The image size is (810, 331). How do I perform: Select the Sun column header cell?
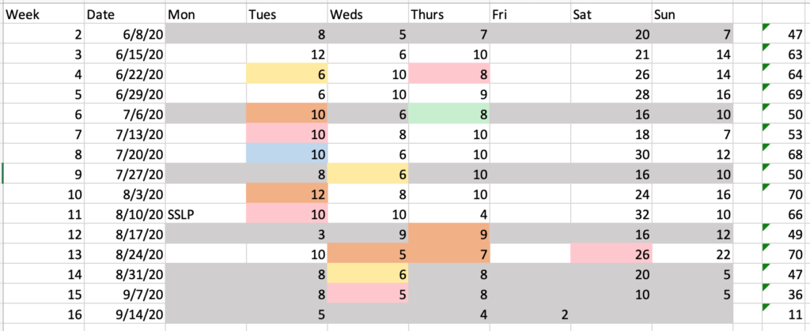coord(692,15)
